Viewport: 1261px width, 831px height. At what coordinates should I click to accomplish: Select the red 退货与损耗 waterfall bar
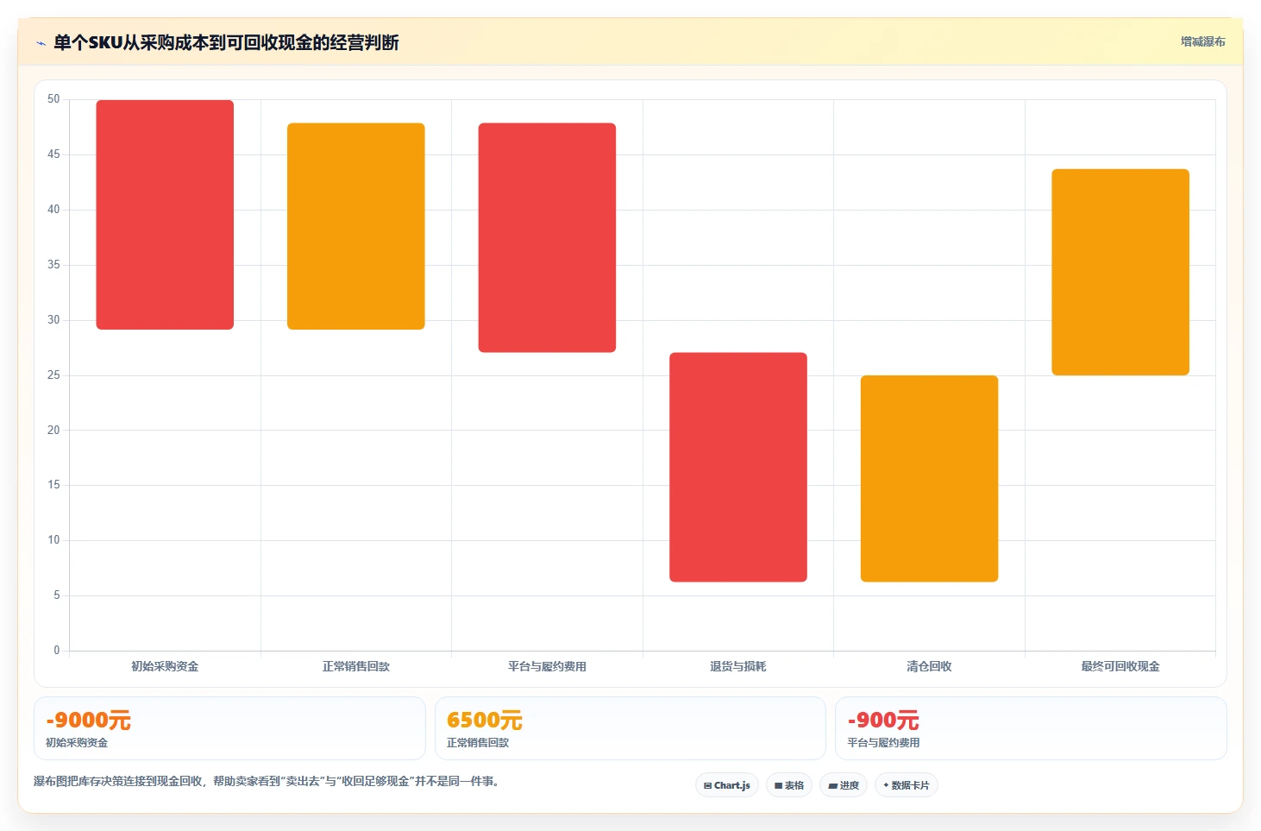coord(738,467)
